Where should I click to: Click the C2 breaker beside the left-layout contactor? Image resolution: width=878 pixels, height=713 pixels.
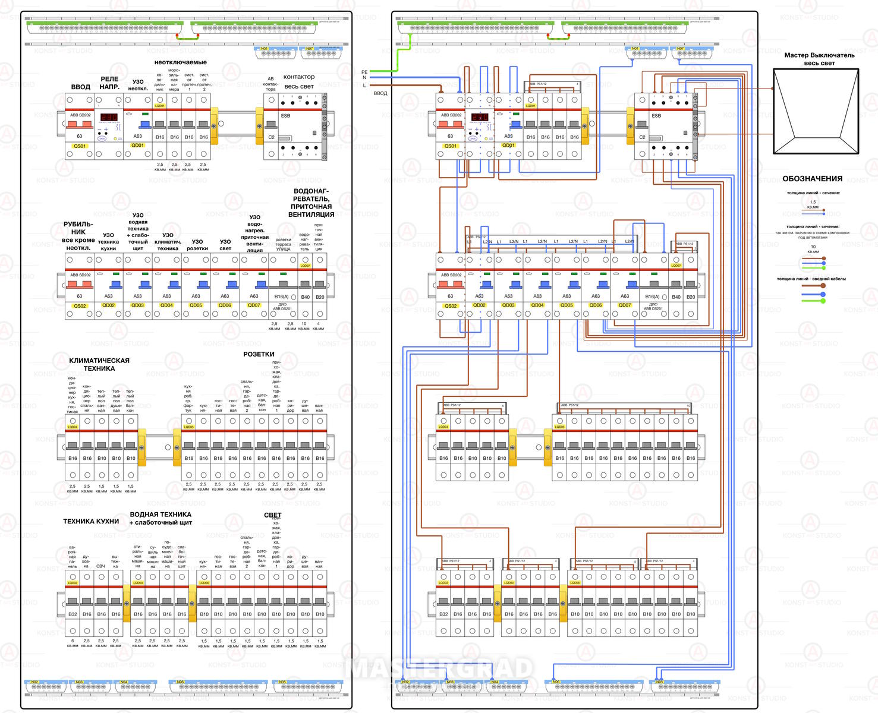pos(271,126)
